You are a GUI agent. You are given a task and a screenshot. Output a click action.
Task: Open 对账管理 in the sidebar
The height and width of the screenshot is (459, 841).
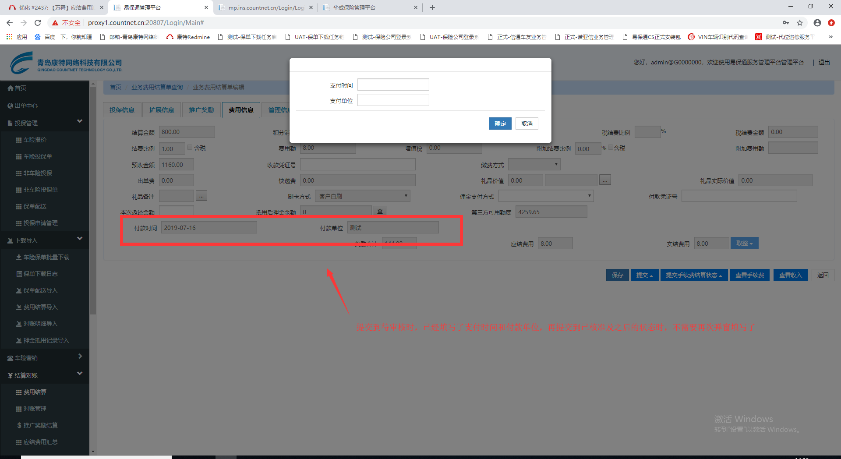point(31,409)
